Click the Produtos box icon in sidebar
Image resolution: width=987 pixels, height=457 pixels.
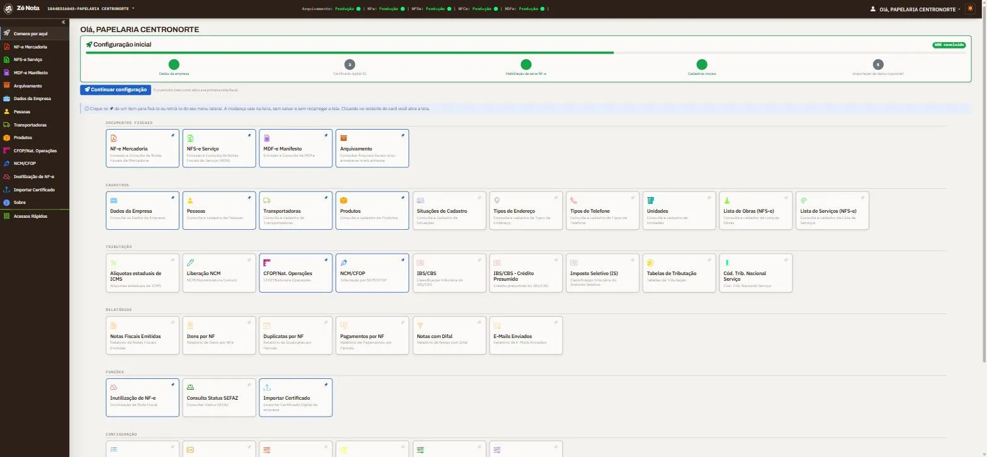(x=6, y=137)
